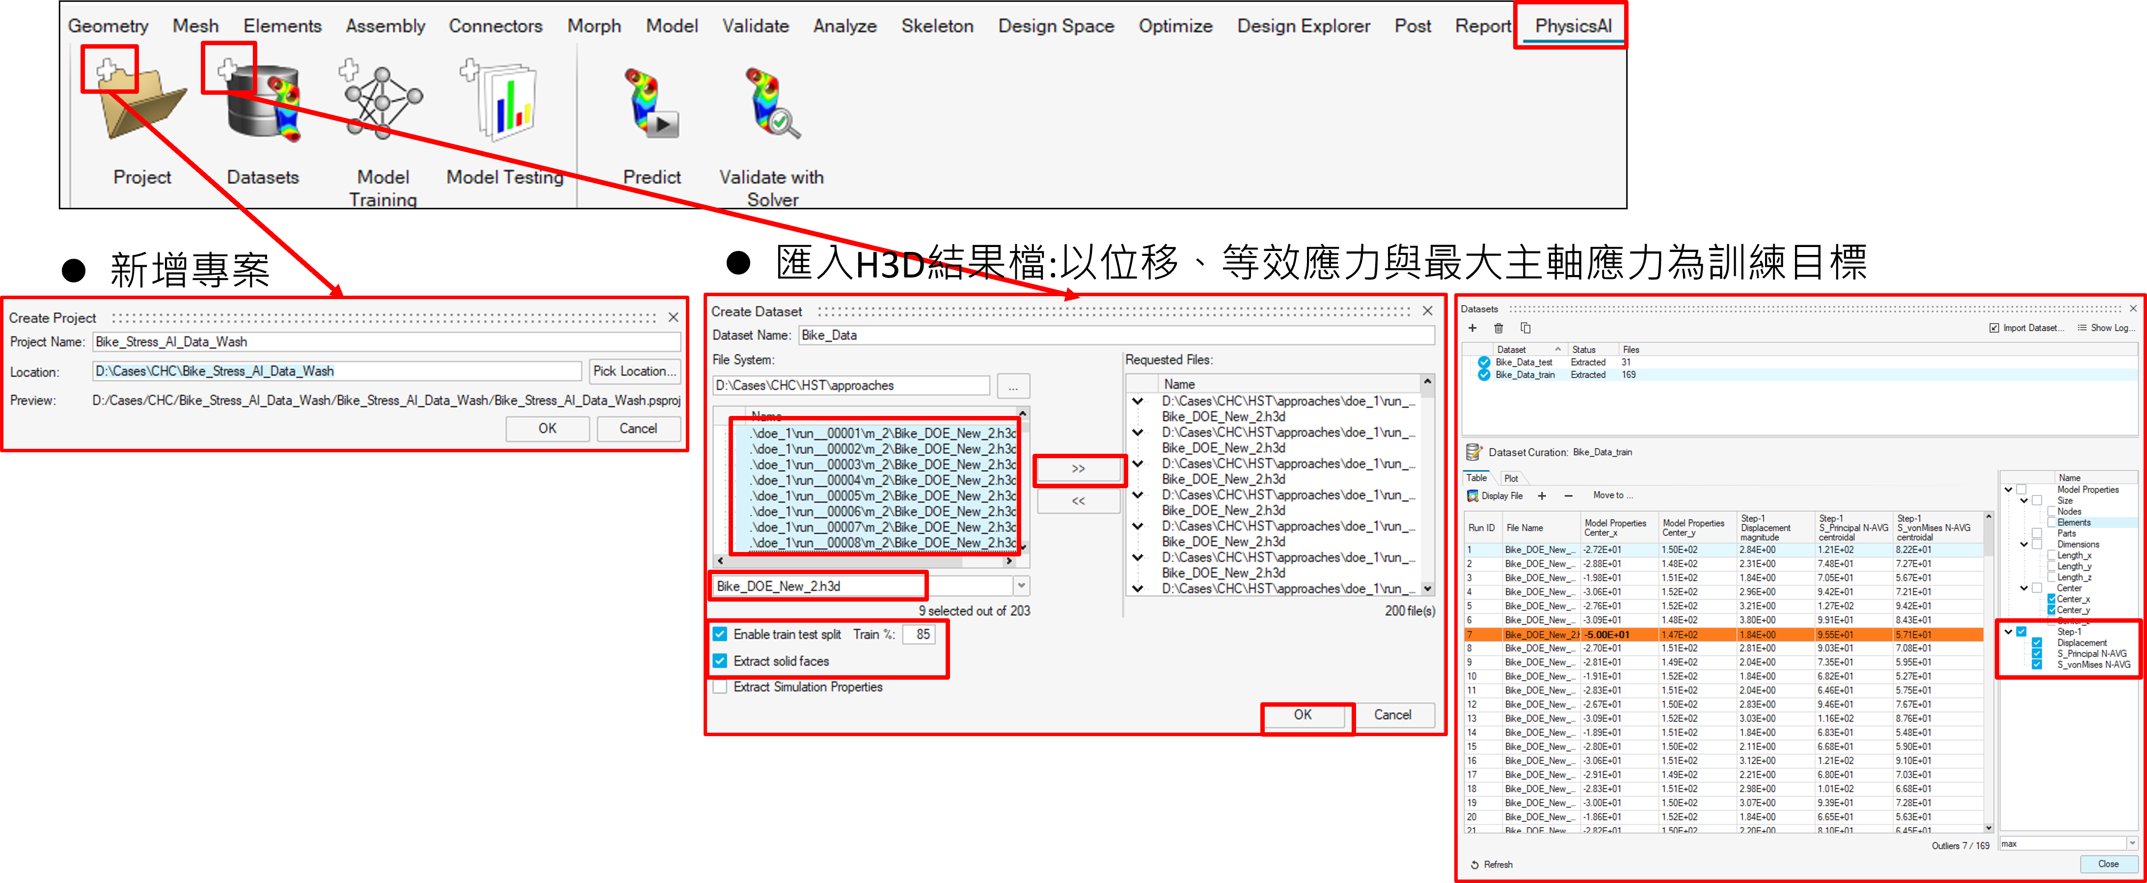Click the Display File icon

coord(1473,496)
